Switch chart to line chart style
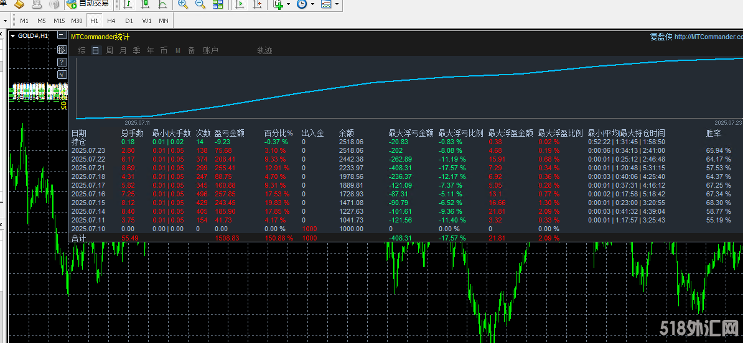This screenshot has width=743, height=343. click(x=162, y=4)
